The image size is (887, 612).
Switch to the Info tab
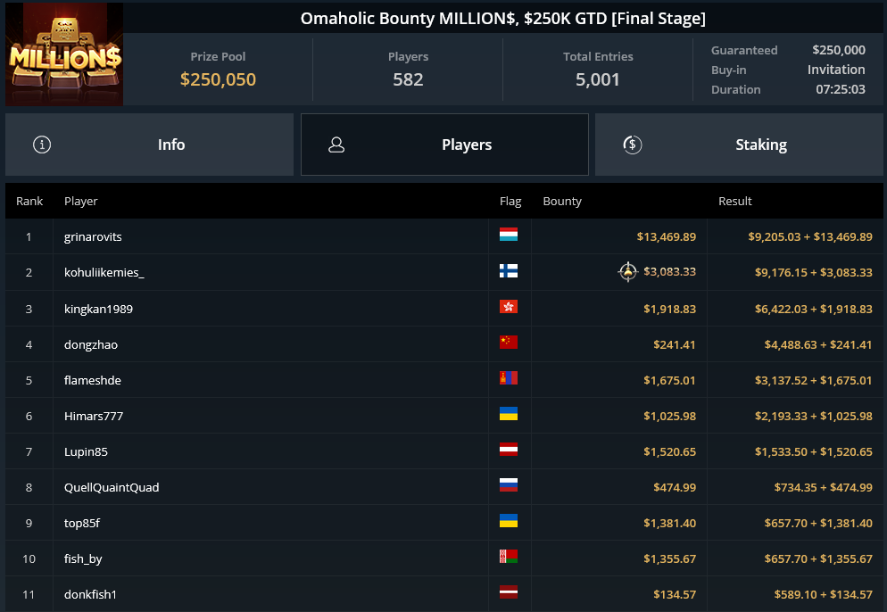(149, 145)
